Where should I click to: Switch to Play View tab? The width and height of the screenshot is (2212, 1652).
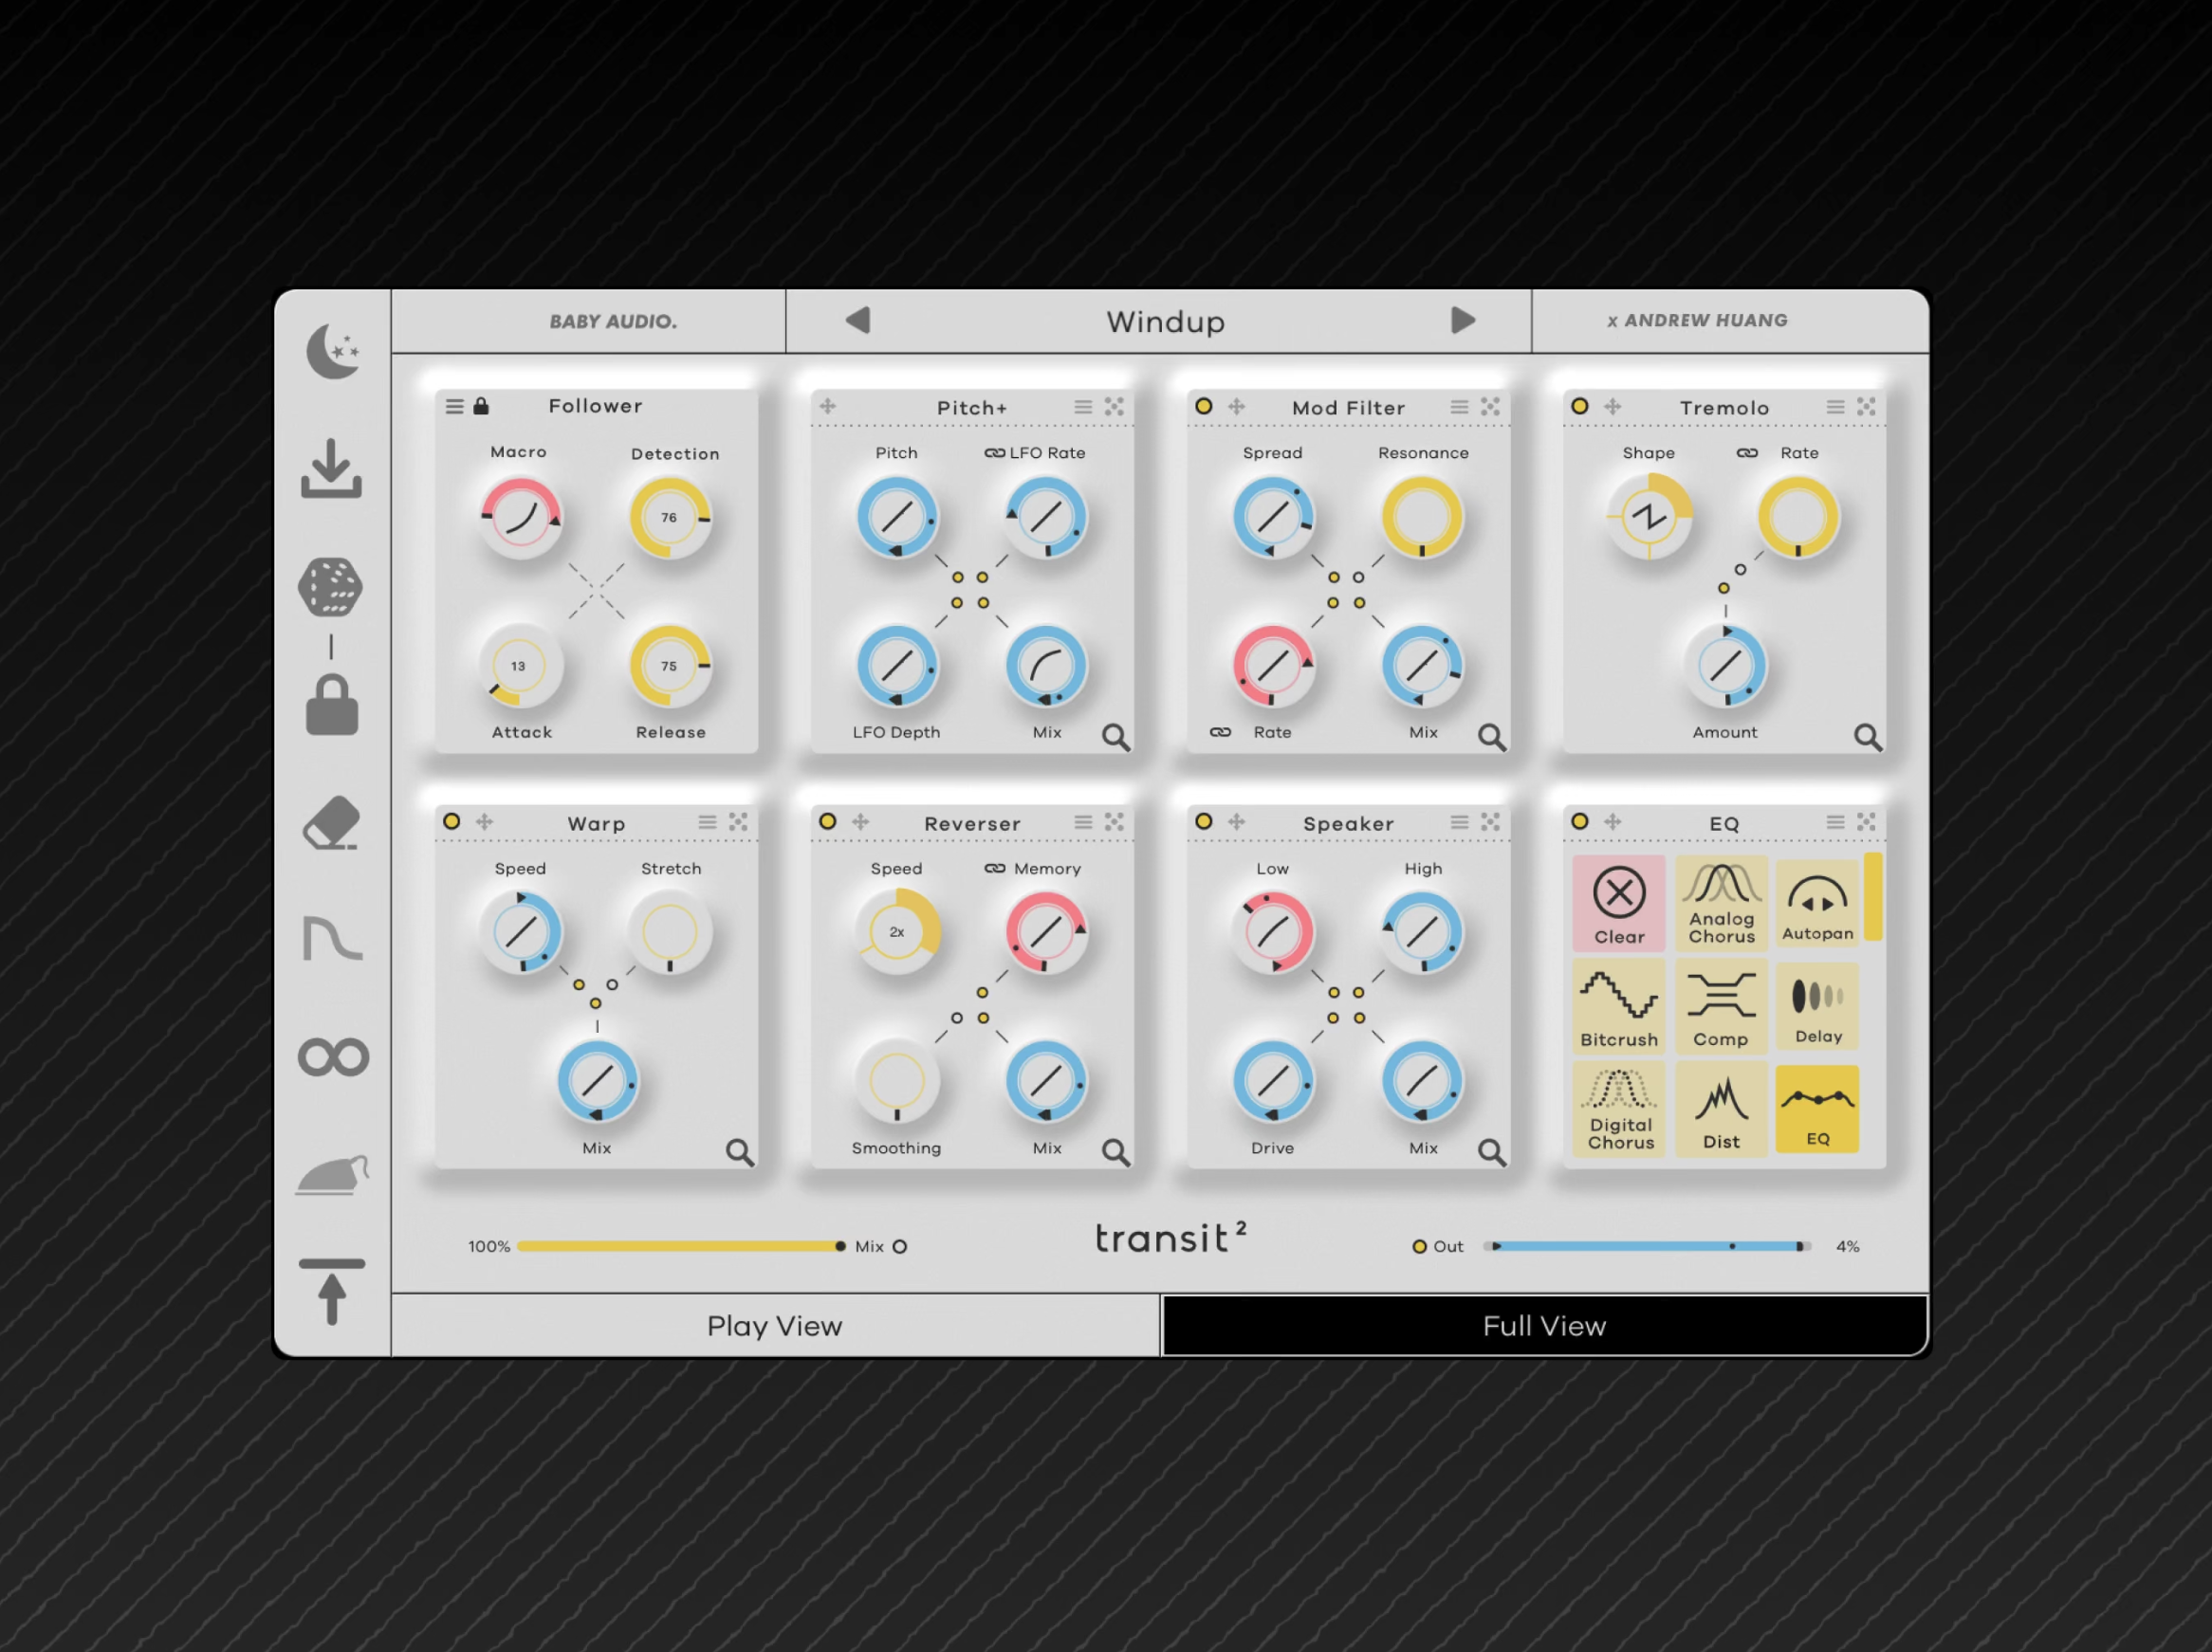pos(775,1326)
